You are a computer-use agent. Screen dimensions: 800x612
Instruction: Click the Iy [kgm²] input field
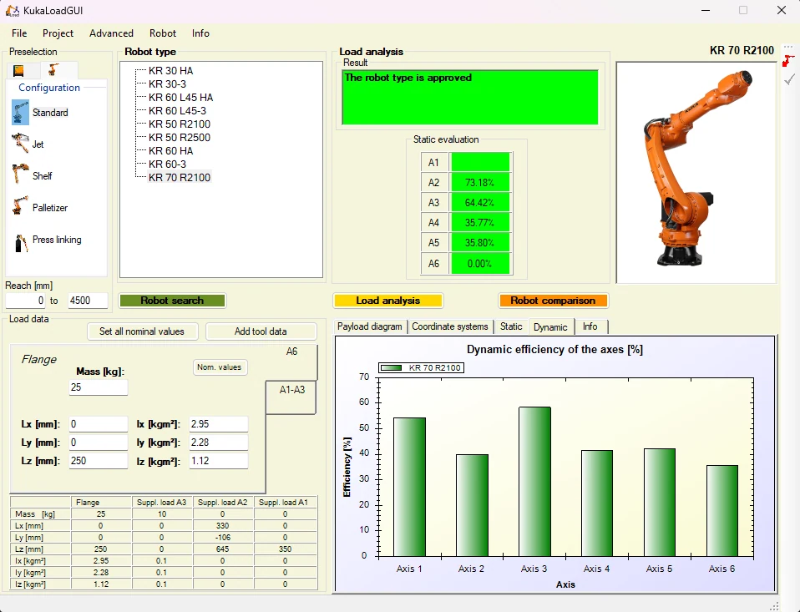[x=218, y=443]
